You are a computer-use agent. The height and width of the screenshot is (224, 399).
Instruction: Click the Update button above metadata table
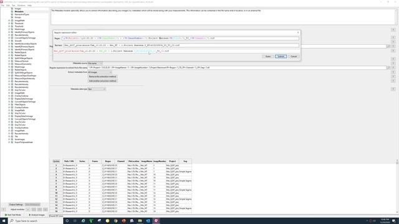pyautogui.click(x=56, y=161)
